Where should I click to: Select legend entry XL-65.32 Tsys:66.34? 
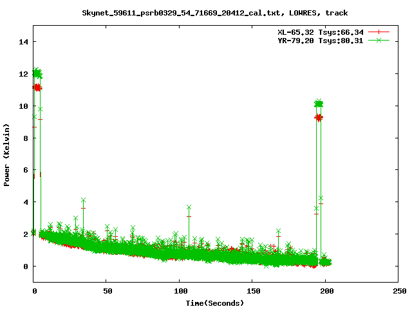[321, 32]
